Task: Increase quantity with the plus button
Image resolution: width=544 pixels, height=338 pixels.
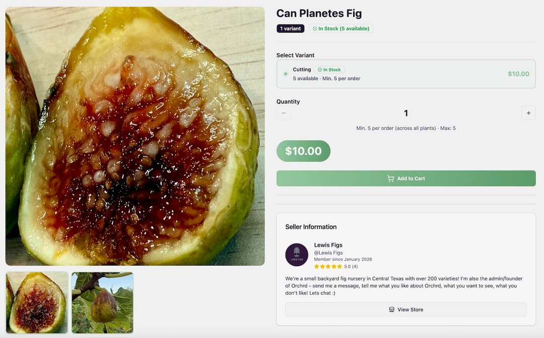Action: pos(528,113)
